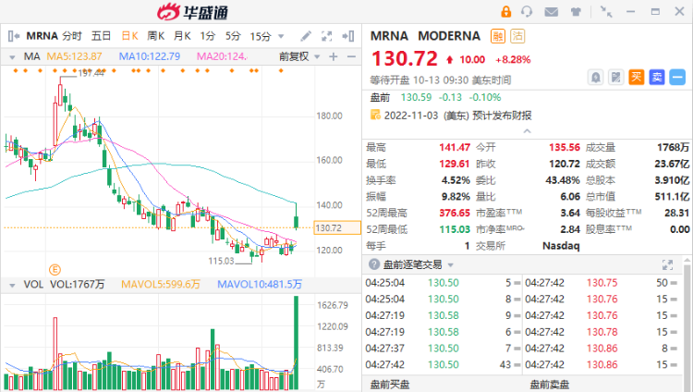
Task: Click the Nasdaq exchange value
Action: [561, 246]
